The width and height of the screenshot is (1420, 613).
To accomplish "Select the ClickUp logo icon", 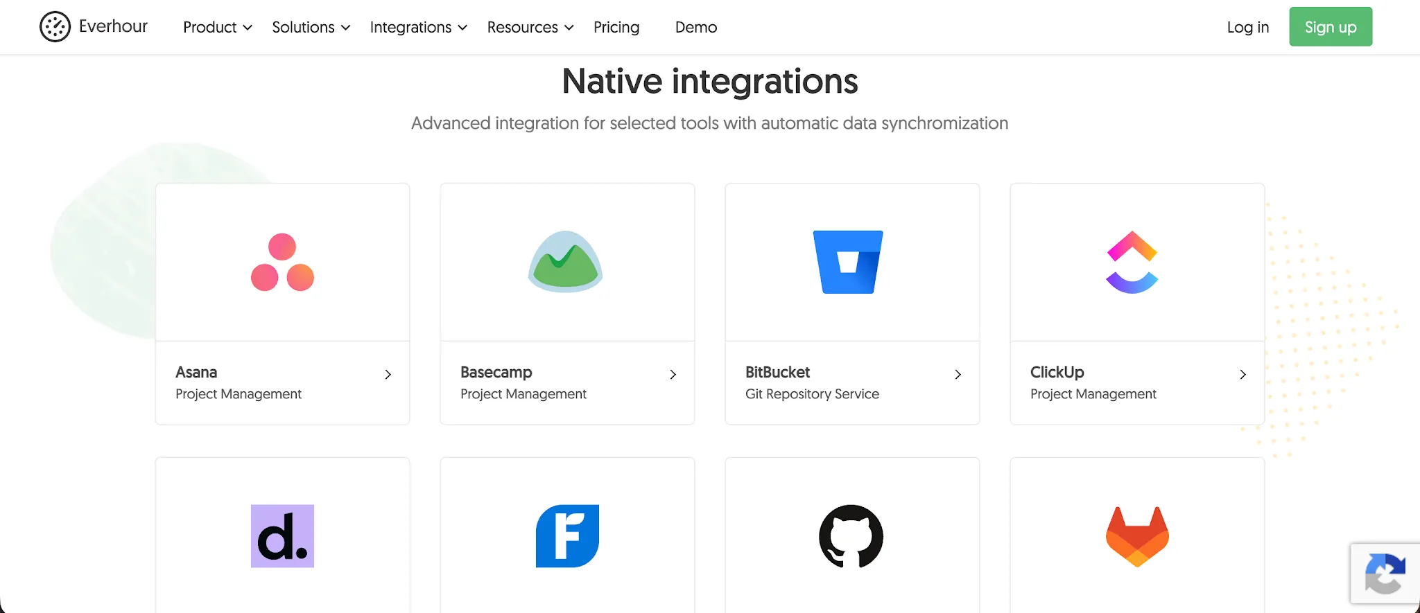I will (1132, 262).
